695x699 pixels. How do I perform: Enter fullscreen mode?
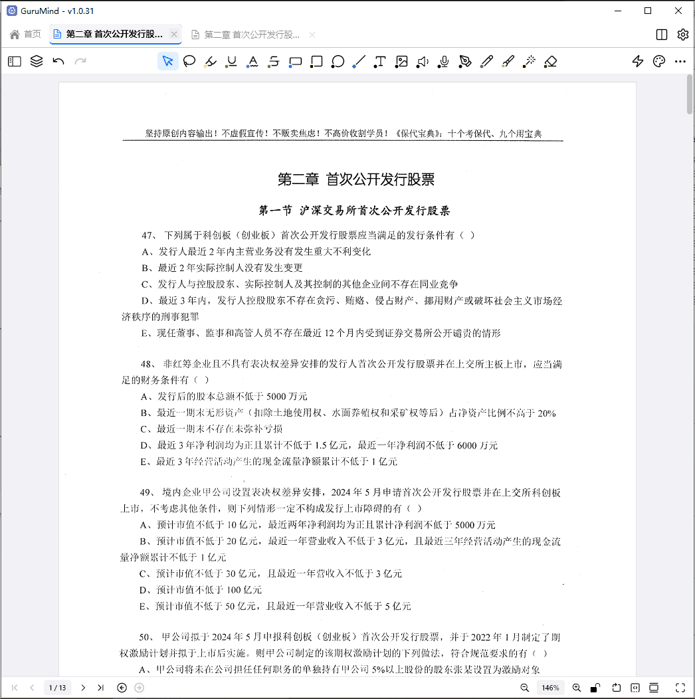680,688
